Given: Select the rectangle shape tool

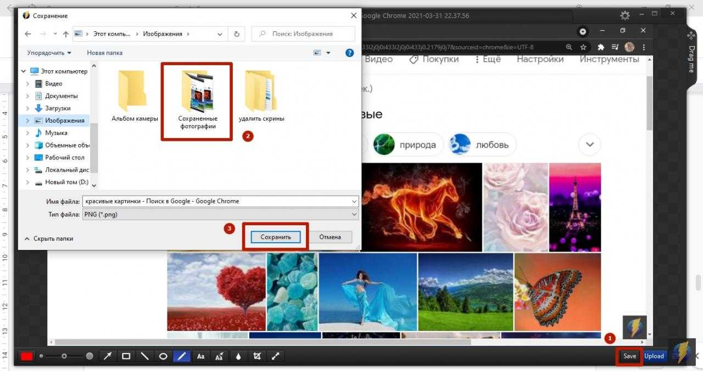Looking at the screenshot, I should [126, 356].
